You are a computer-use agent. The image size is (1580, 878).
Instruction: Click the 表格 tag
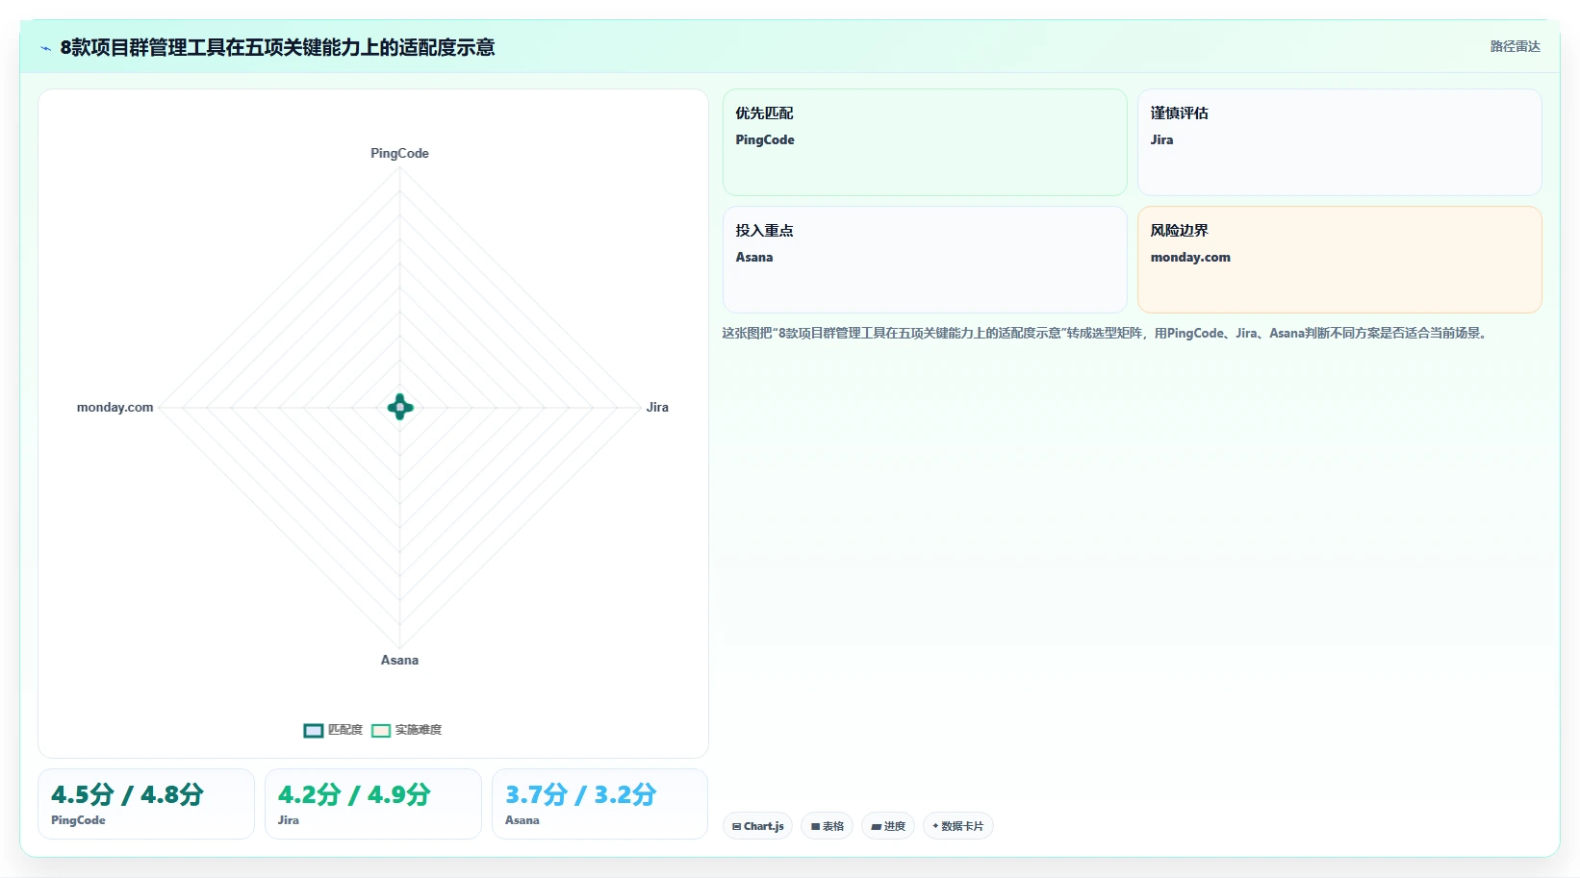827,826
